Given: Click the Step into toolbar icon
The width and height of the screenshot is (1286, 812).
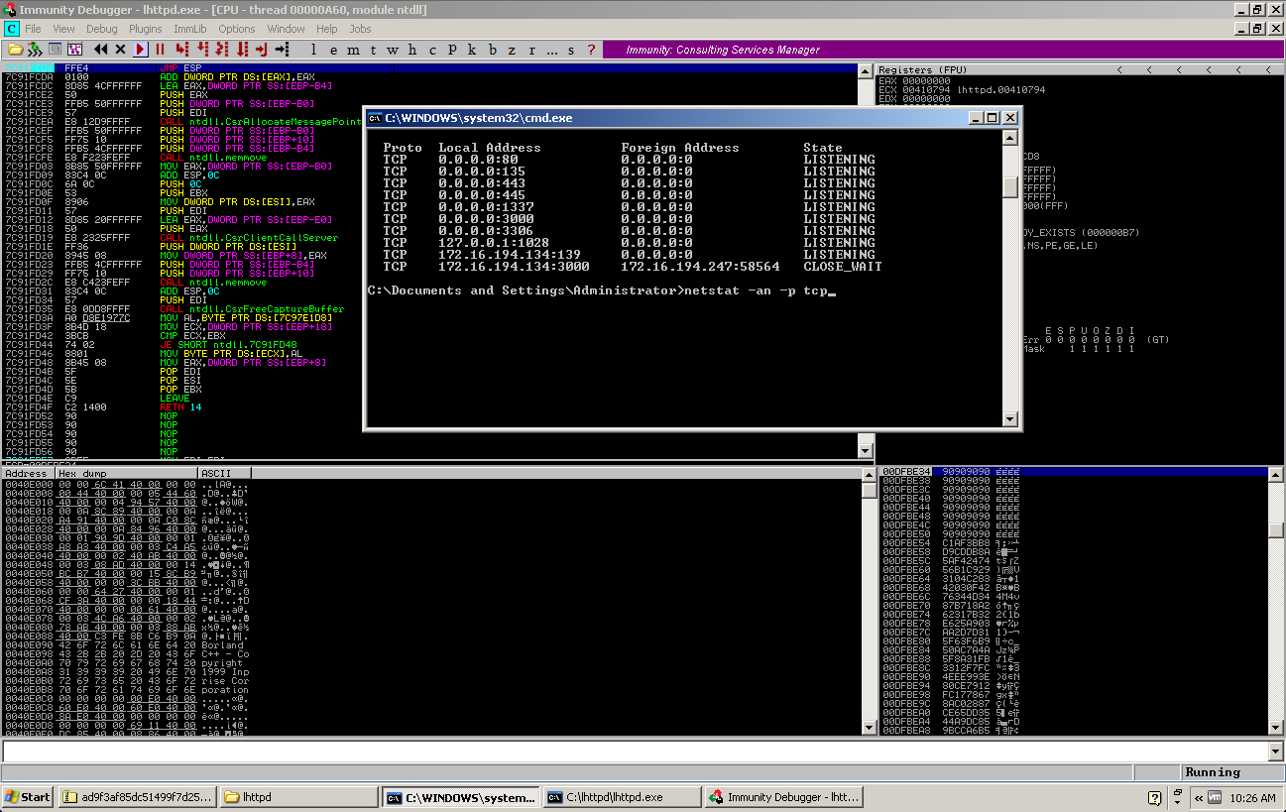Looking at the screenshot, I should pyautogui.click(x=181, y=50).
